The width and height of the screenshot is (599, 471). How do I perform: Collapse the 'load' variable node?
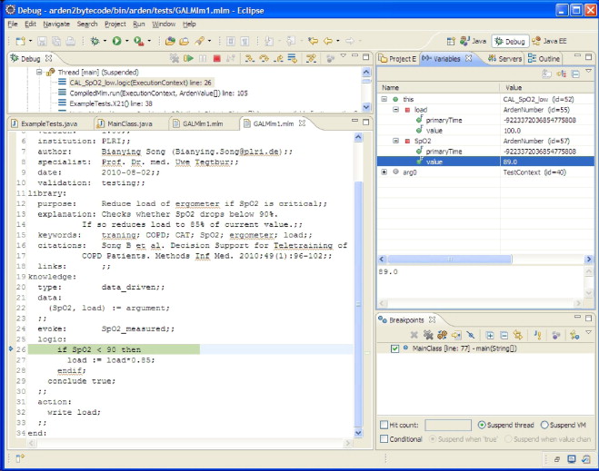point(395,110)
